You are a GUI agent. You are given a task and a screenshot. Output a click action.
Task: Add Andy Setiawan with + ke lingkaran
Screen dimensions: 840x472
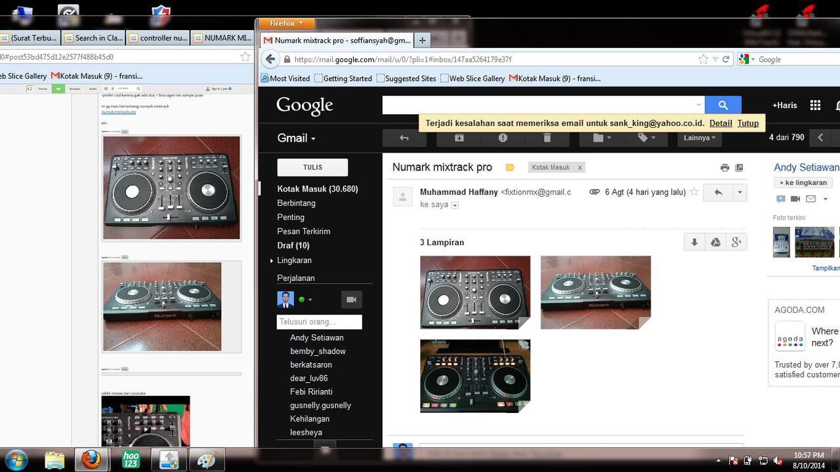803,182
